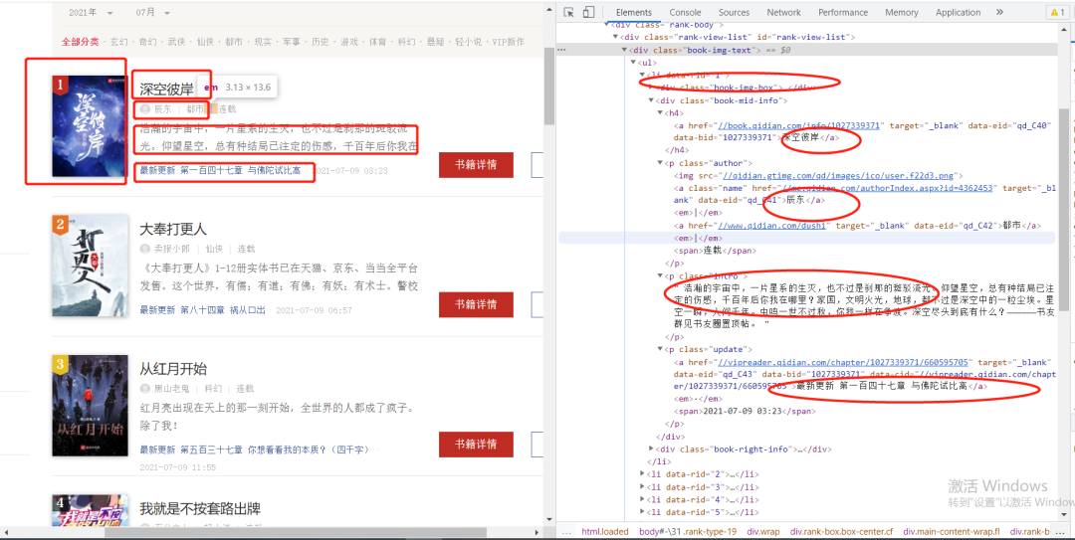
Task: Click 书籍详情 button for 从红月开始
Action: click(476, 445)
